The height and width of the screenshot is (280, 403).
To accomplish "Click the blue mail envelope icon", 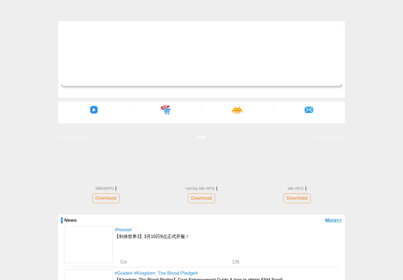I will pos(309,110).
